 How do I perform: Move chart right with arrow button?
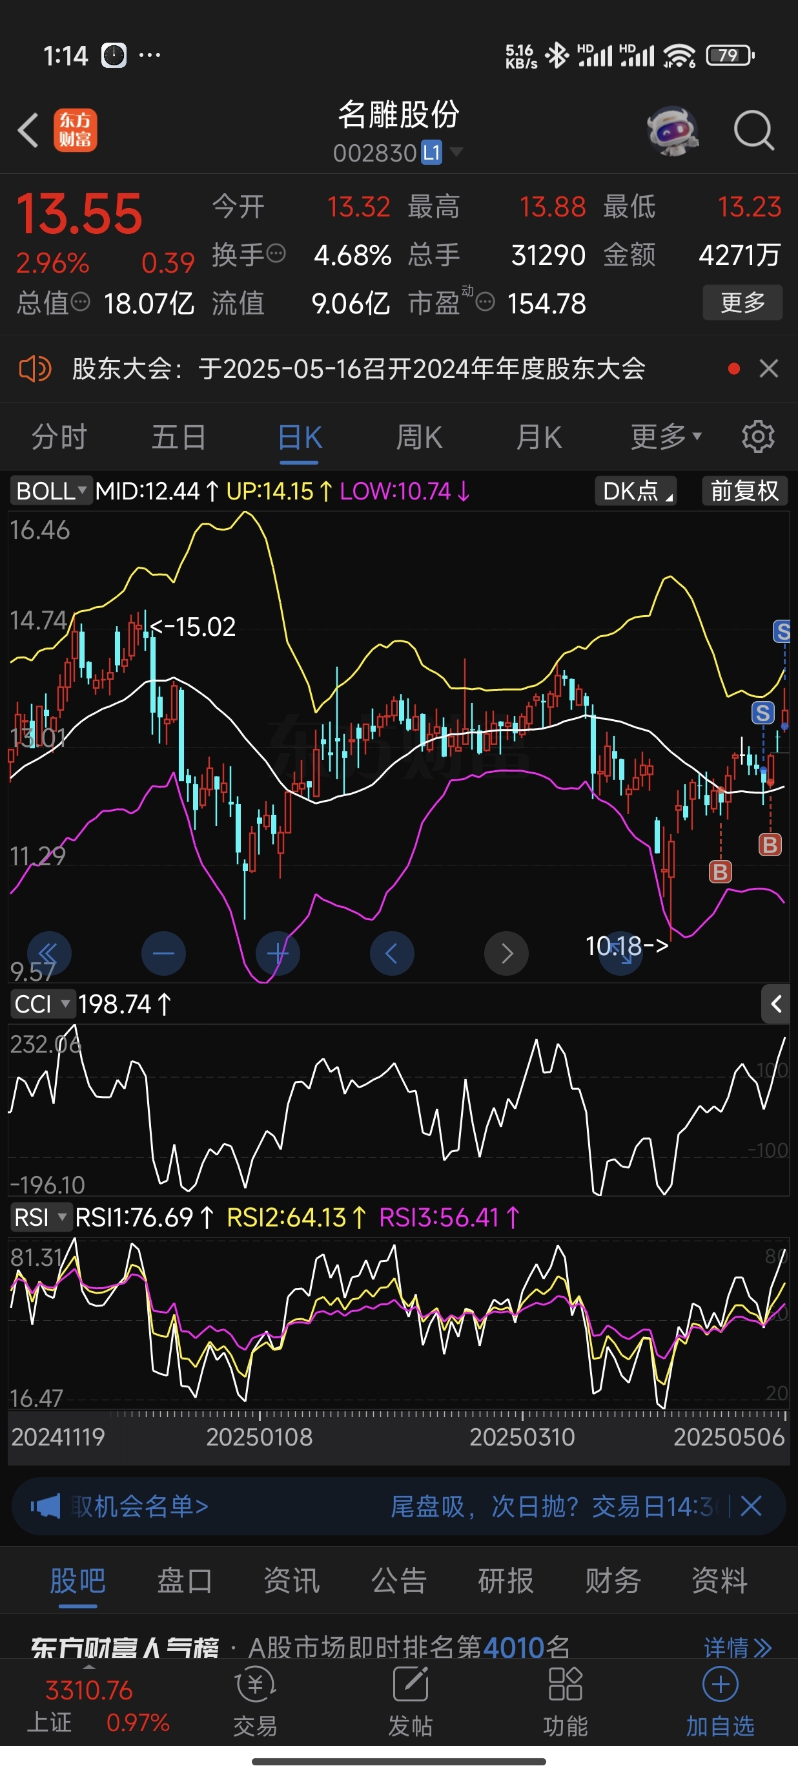click(507, 953)
